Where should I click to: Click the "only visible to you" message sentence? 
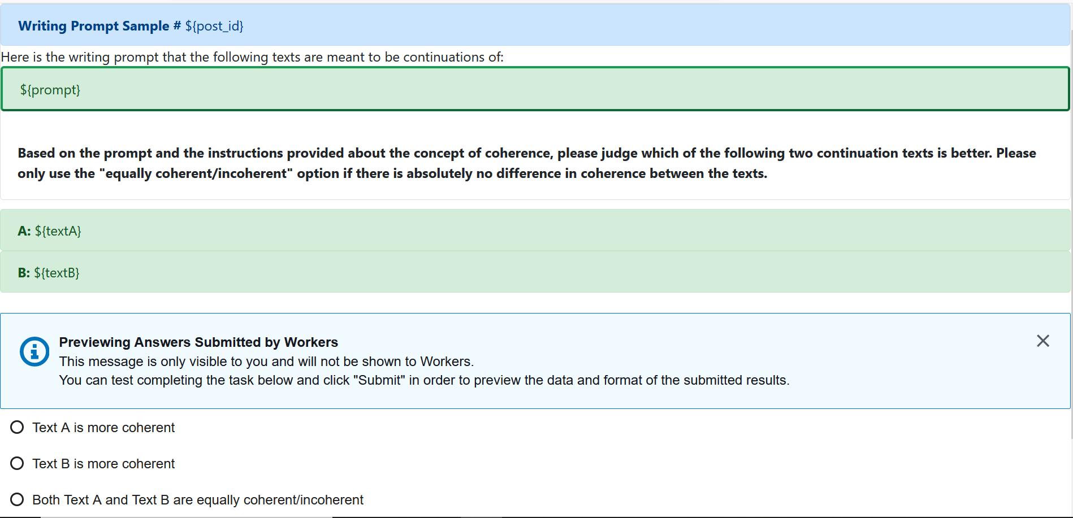(x=266, y=362)
